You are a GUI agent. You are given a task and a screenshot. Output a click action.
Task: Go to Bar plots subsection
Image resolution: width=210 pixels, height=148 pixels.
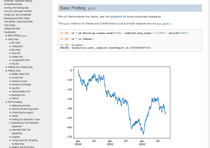click(x=16, y=43)
